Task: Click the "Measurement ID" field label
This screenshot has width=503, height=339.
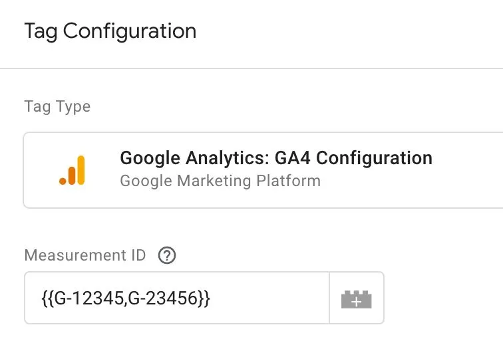Action: click(x=84, y=255)
